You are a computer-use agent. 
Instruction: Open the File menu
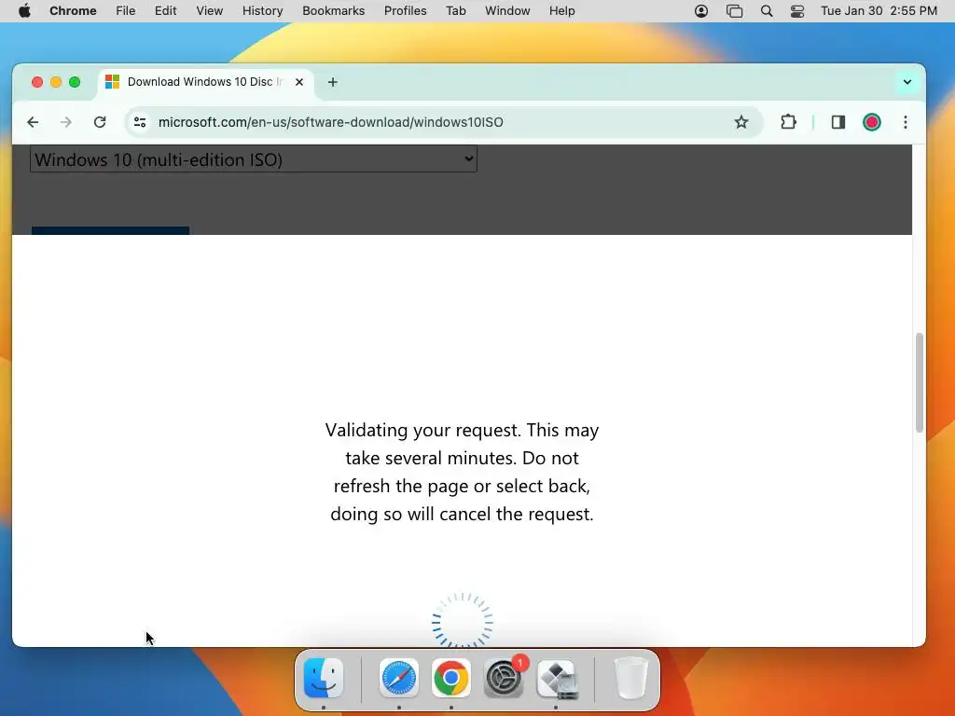coord(126,11)
